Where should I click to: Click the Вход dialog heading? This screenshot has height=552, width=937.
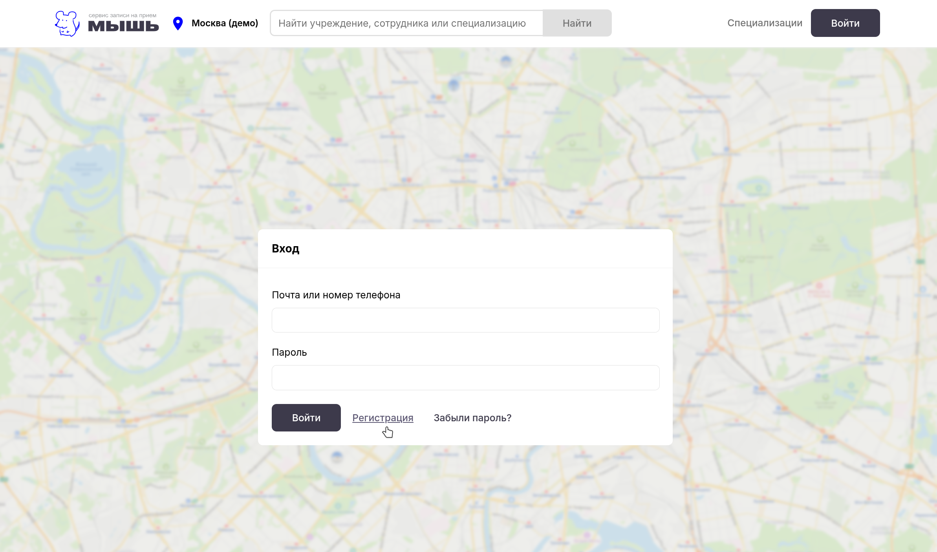click(x=285, y=249)
